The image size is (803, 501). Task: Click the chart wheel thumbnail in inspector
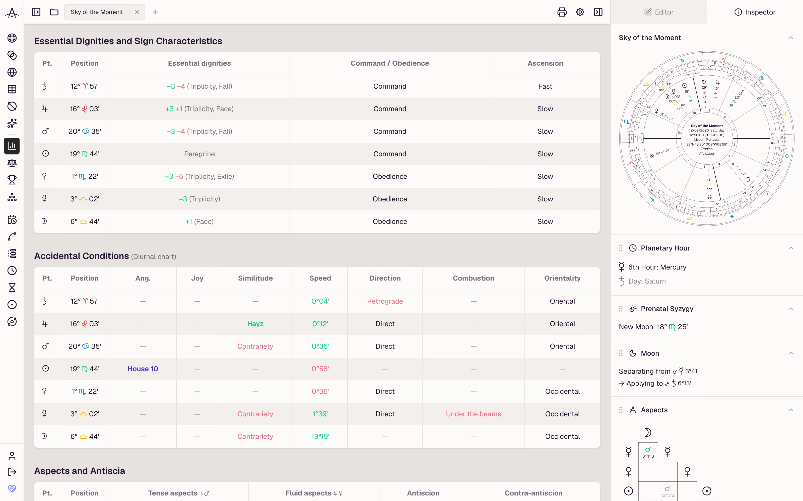click(707, 139)
